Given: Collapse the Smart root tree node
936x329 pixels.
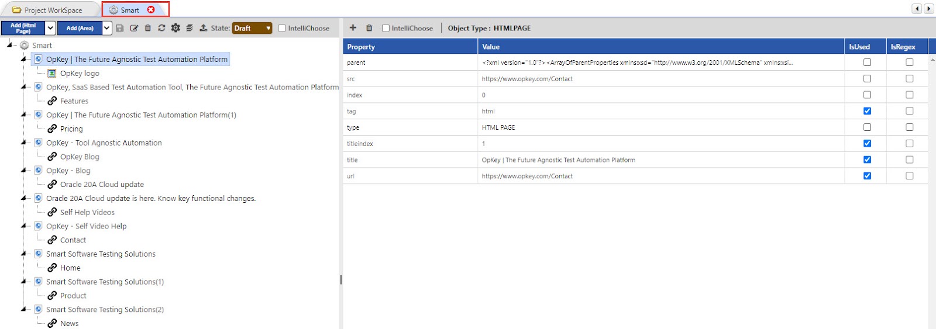Looking at the screenshot, I should point(10,44).
